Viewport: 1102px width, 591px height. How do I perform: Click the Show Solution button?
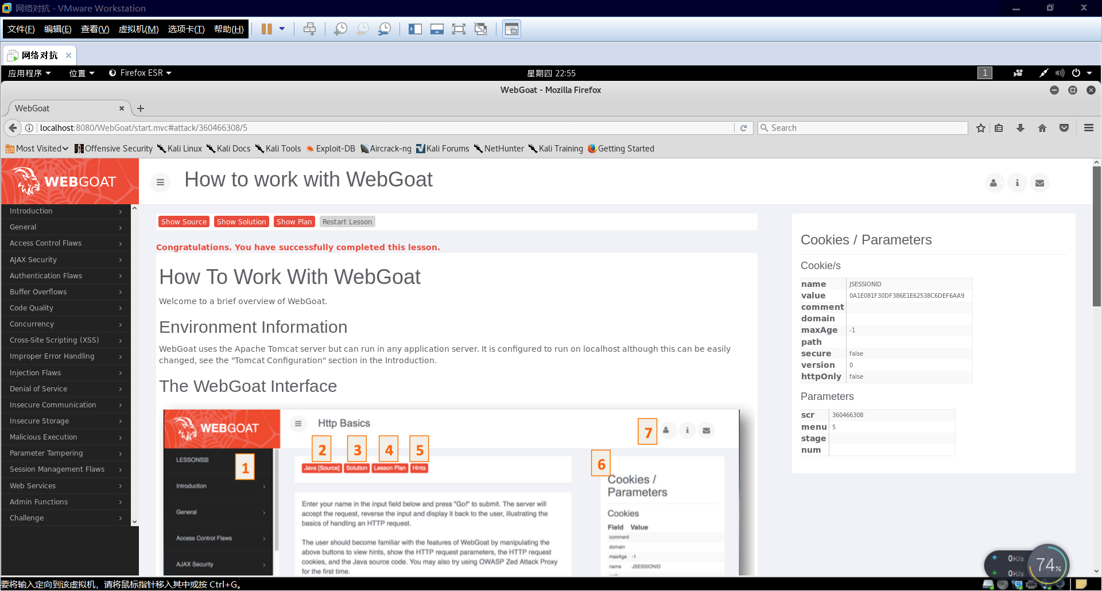241,222
